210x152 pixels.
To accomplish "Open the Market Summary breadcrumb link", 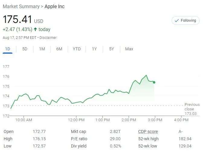I will point(21,6).
